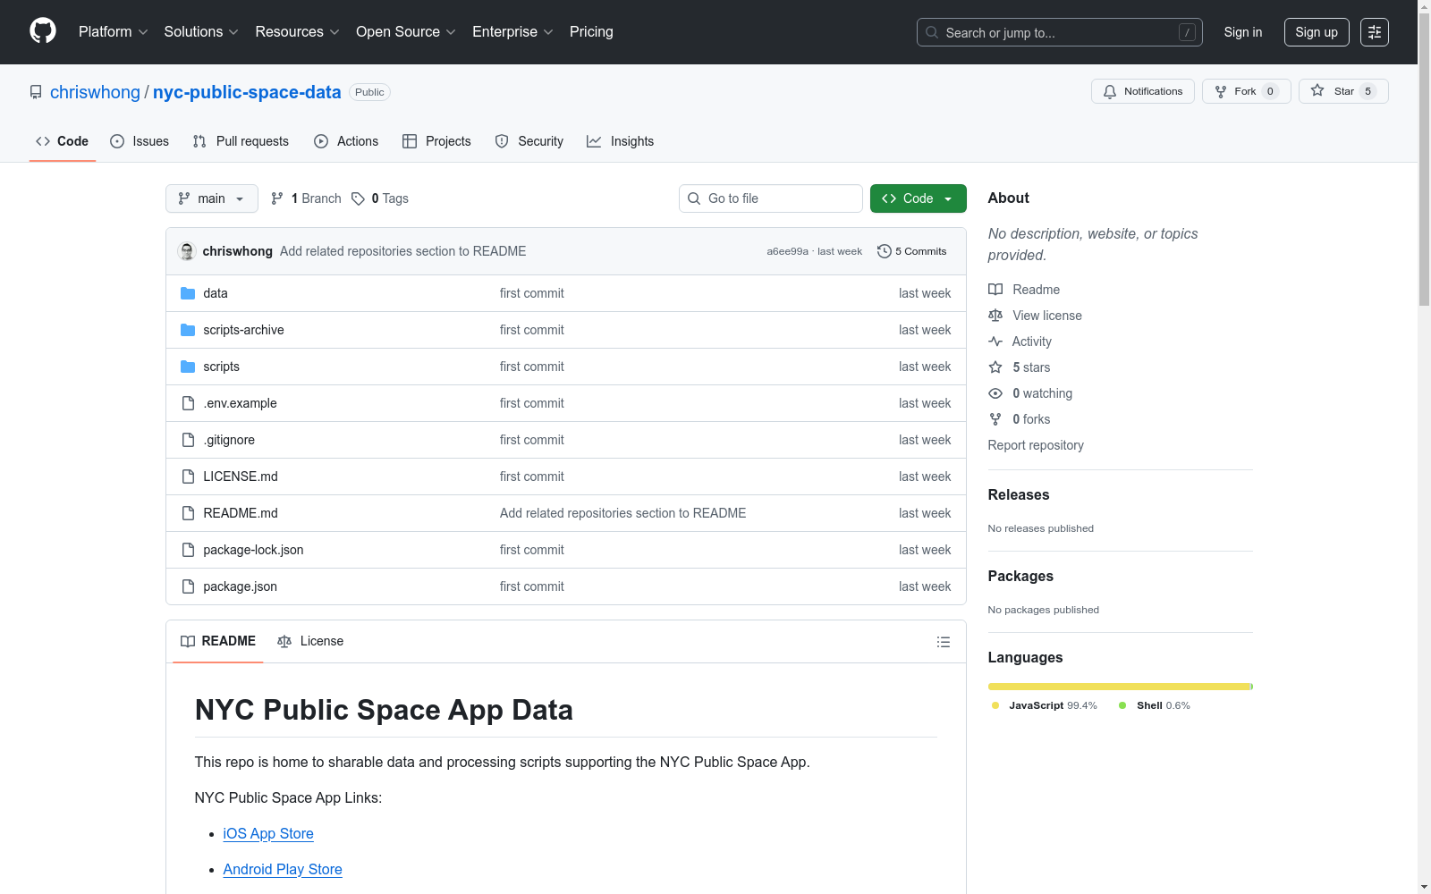
Task: Expand the Resources menu
Action: (297, 32)
